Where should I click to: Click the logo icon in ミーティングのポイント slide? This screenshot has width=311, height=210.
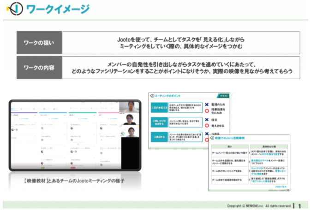coord(152,96)
